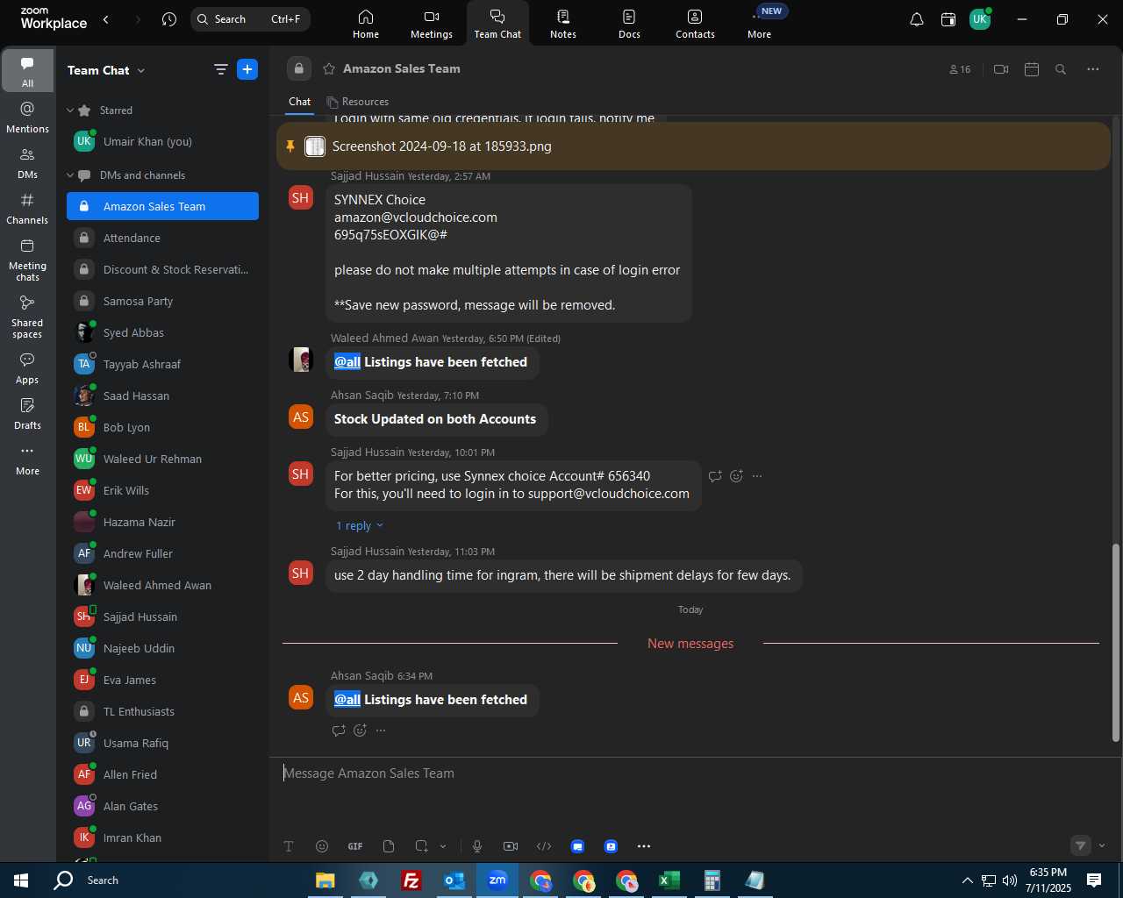Star the Amazon Sales Team channel
The image size is (1123, 898).
tap(329, 68)
